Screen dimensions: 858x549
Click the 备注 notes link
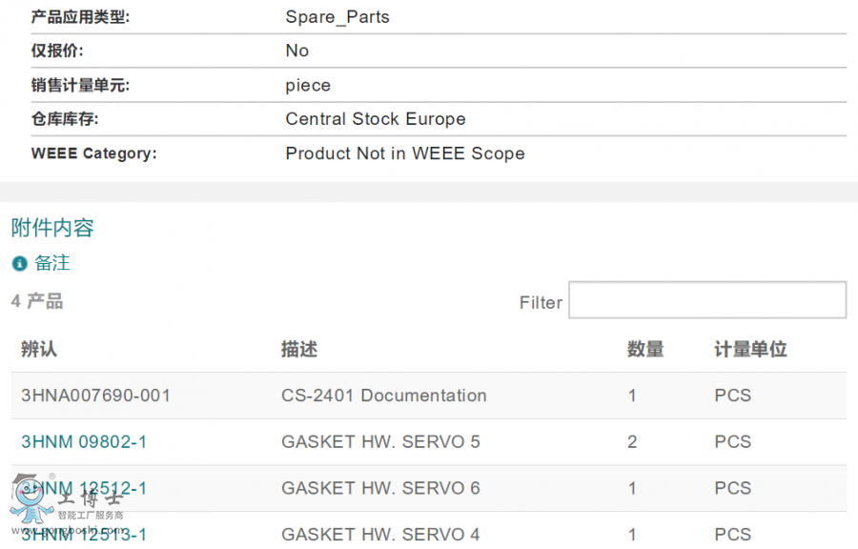(52, 263)
